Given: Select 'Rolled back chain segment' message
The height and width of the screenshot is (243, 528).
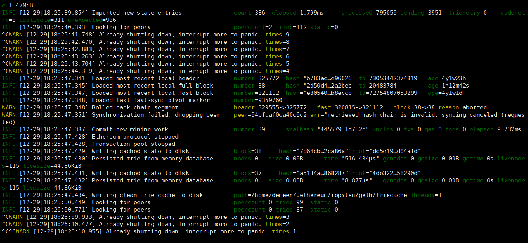Looking at the screenshot, I should 135,107.
